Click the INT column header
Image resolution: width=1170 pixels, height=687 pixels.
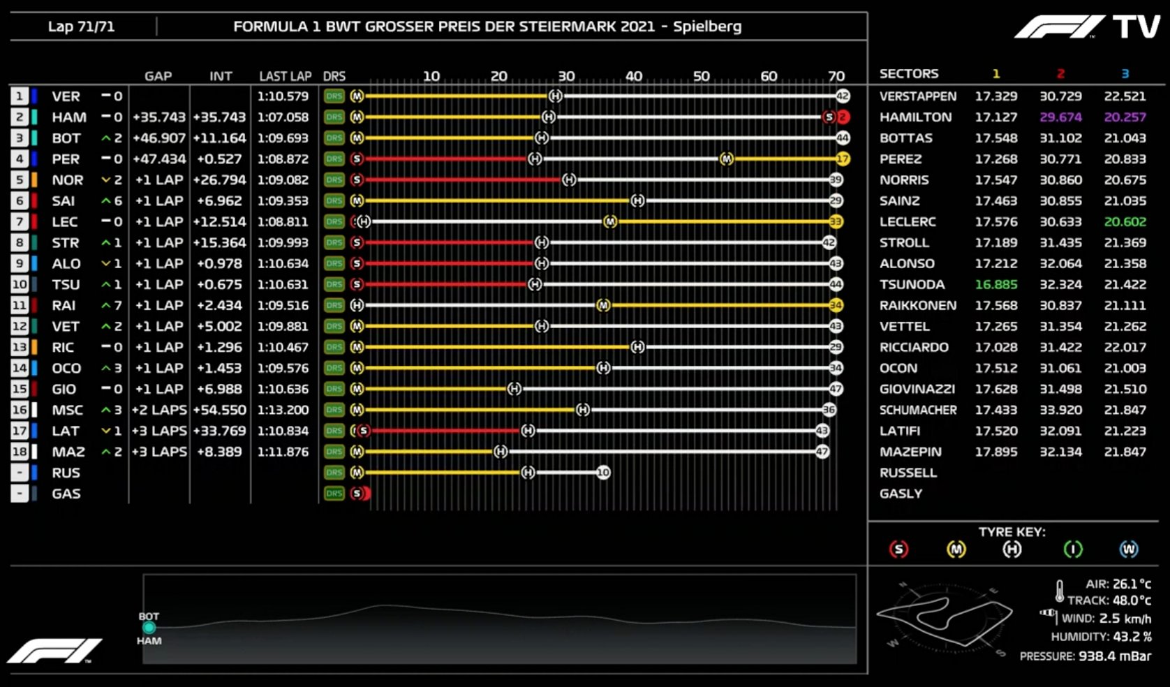click(x=221, y=76)
